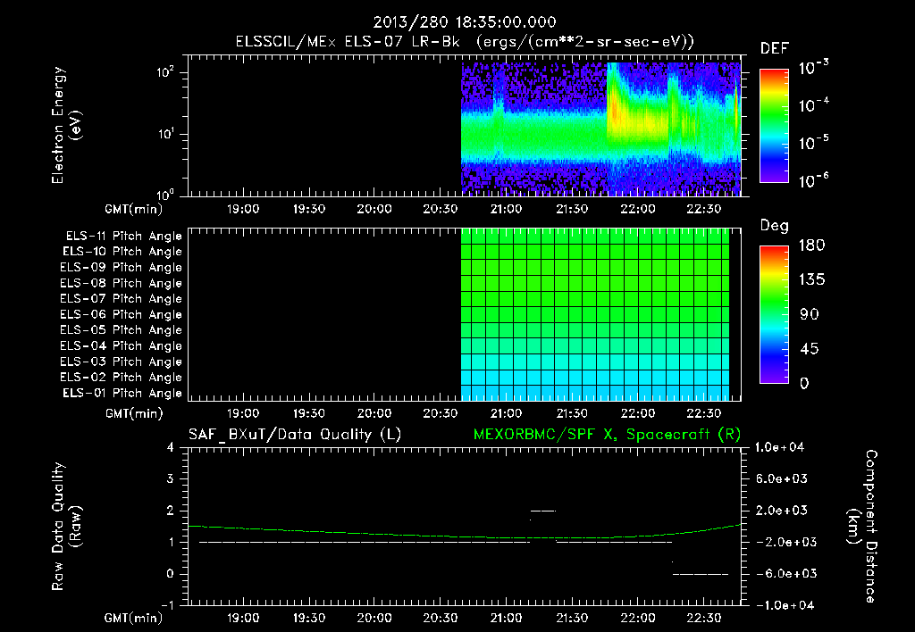Click the ELS-09 Pitch Angle row label
This screenshot has height=632, width=915.
click(x=122, y=268)
